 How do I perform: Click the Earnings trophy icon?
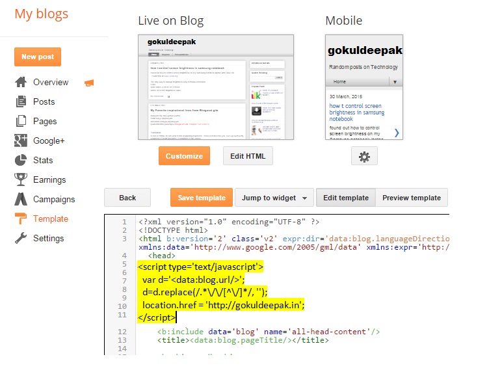[21, 179]
